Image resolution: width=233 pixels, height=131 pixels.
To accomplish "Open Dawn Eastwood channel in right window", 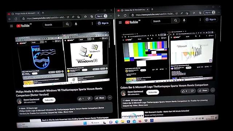I will click(135, 92).
